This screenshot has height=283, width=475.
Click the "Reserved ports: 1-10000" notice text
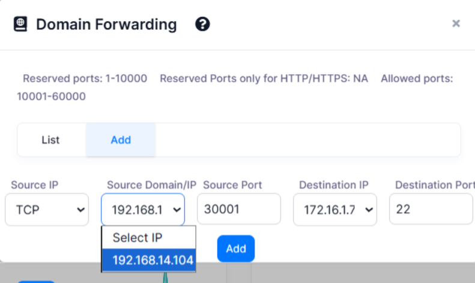[x=85, y=78]
